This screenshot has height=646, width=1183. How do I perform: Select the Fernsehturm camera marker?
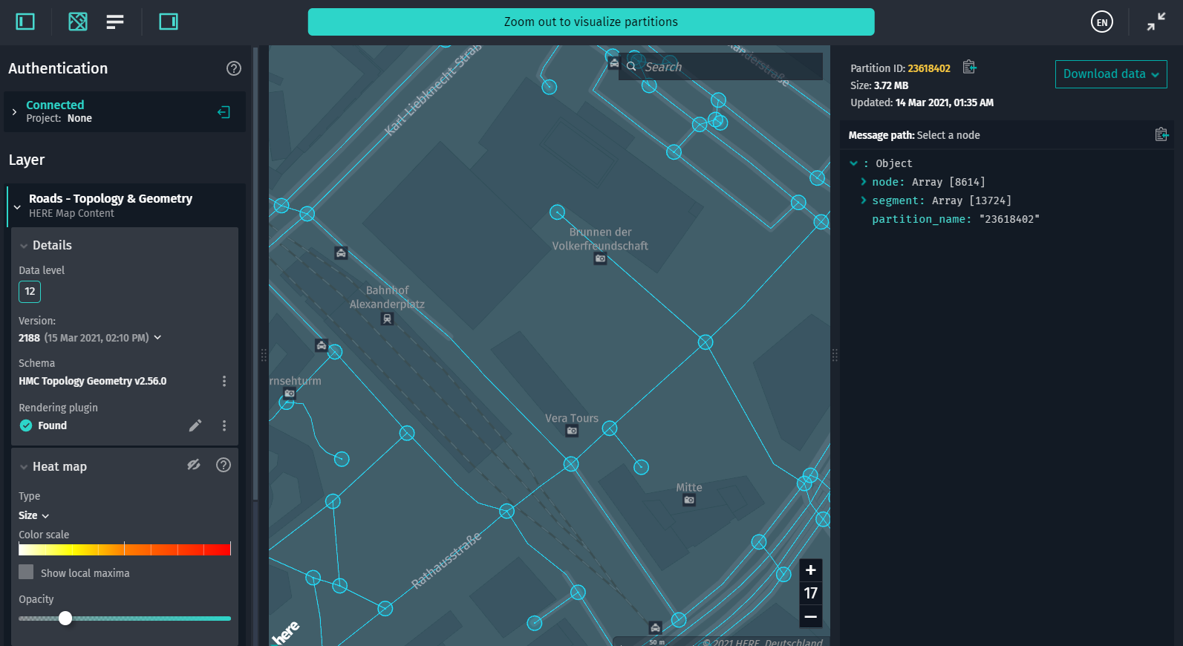(290, 394)
